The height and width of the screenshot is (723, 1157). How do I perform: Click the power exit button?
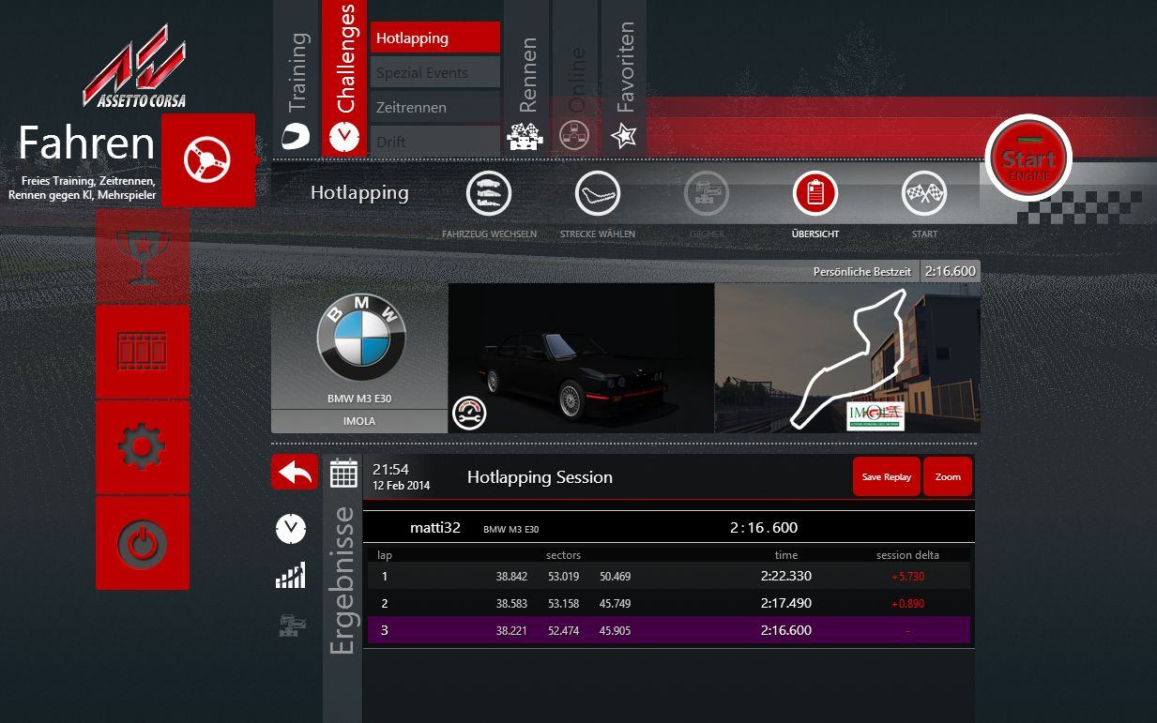(143, 543)
